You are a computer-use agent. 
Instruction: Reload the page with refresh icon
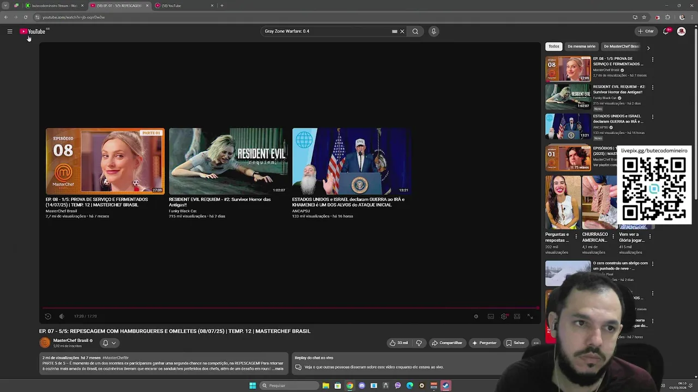click(x=25, y=17)
